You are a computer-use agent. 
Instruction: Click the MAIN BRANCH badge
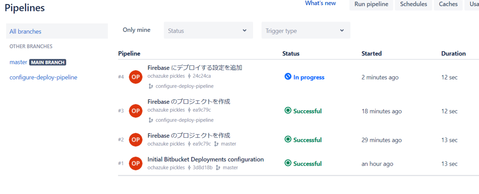pos(48,62)
